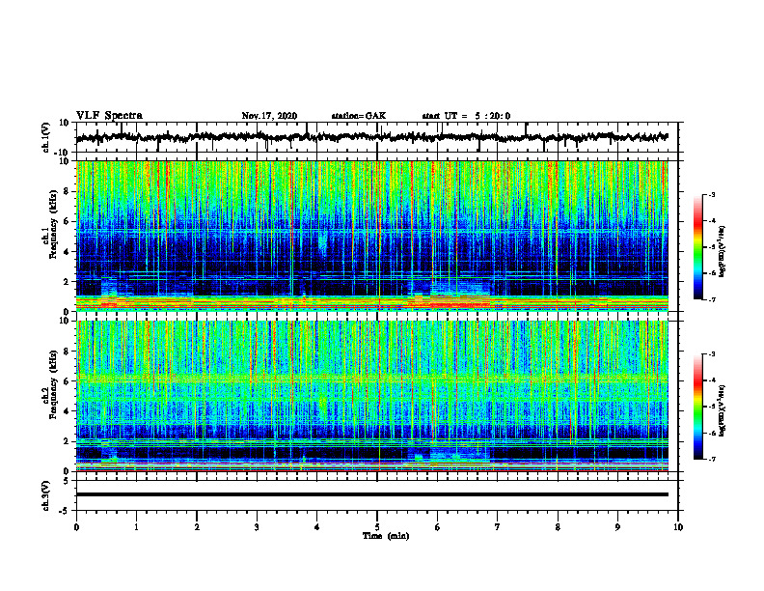Click the time-axis tick label "3"
This screenshot has height=591, width=764.
point(257,527)
